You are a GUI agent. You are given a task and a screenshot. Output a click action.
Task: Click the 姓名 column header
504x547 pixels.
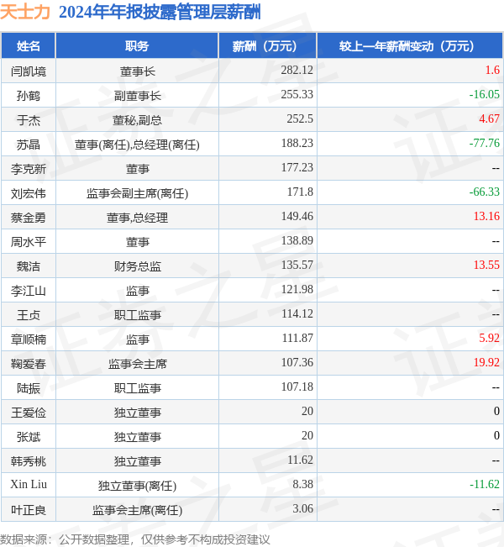pyautogui.click(x=29, y=45)
